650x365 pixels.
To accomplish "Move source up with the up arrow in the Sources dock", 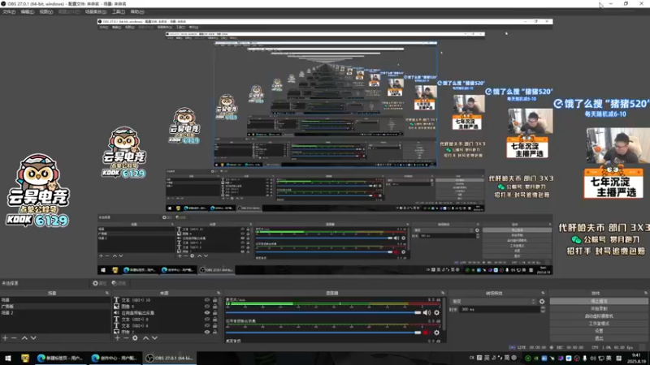I will coord(146,338).
